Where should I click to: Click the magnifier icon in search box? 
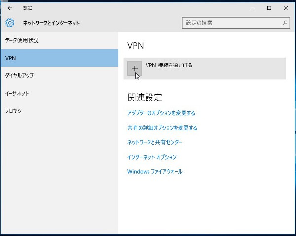pyautogui.click(x=285, y=23)
